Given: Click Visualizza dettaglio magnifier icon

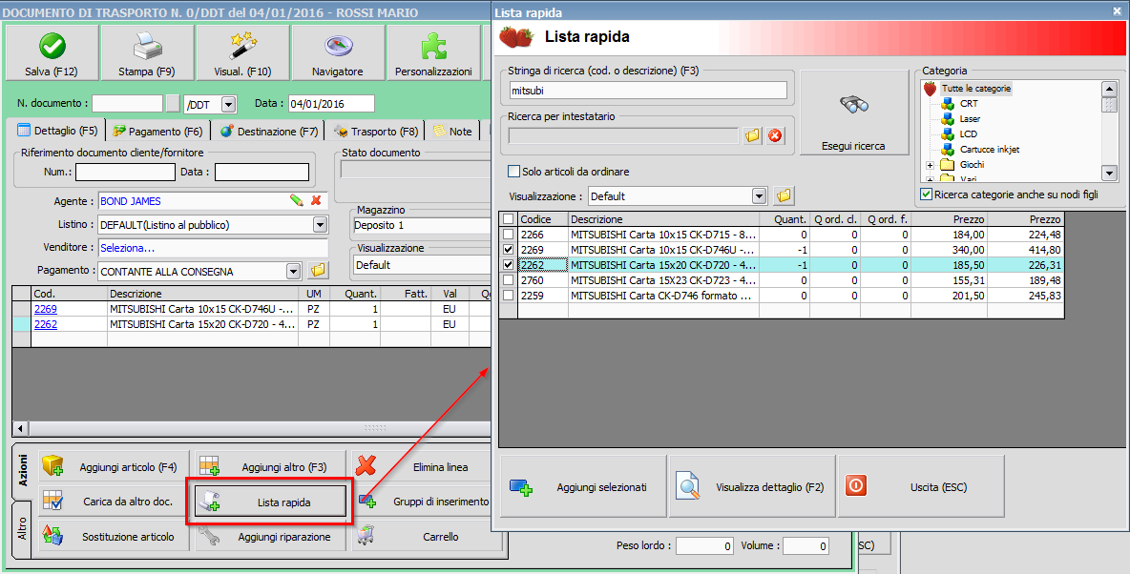Looking at the screenshot, I should click(x=688, y=487).
